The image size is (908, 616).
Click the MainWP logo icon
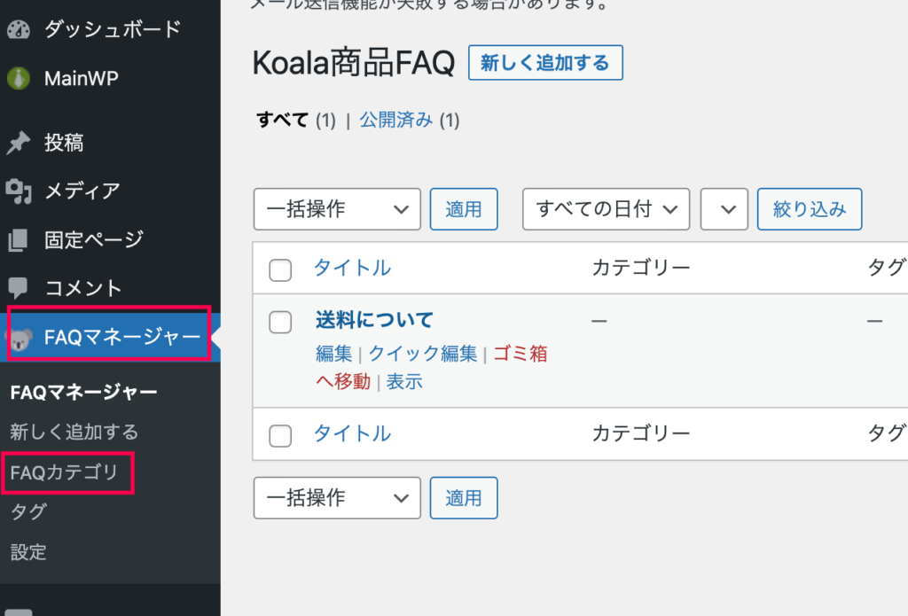(x=19, y=78)
